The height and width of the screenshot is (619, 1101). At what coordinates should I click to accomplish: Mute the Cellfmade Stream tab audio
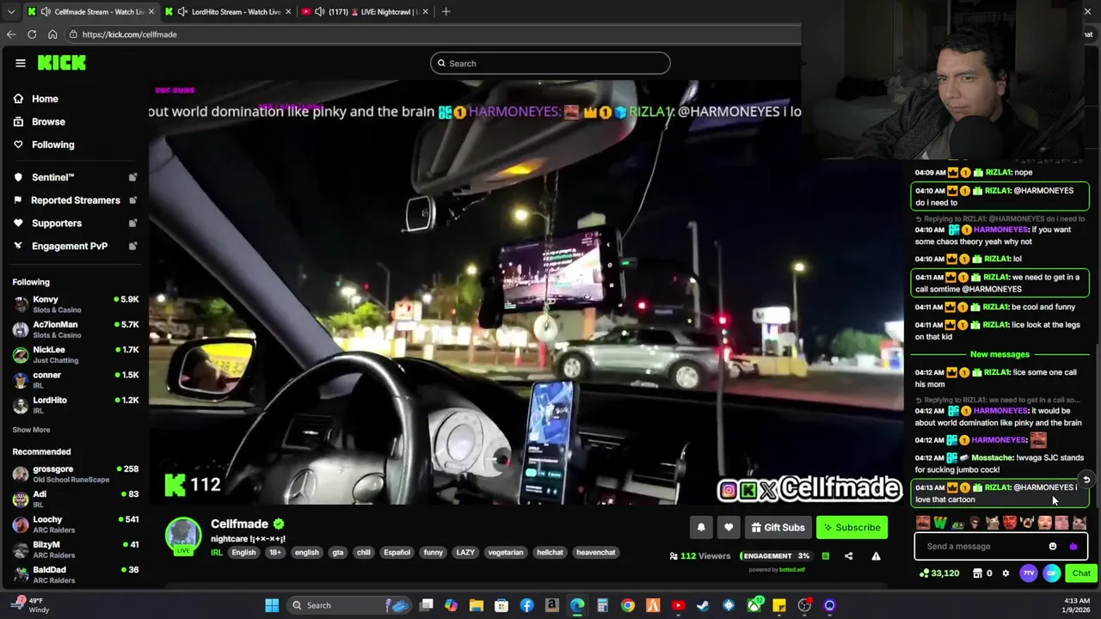coord(46,11)
